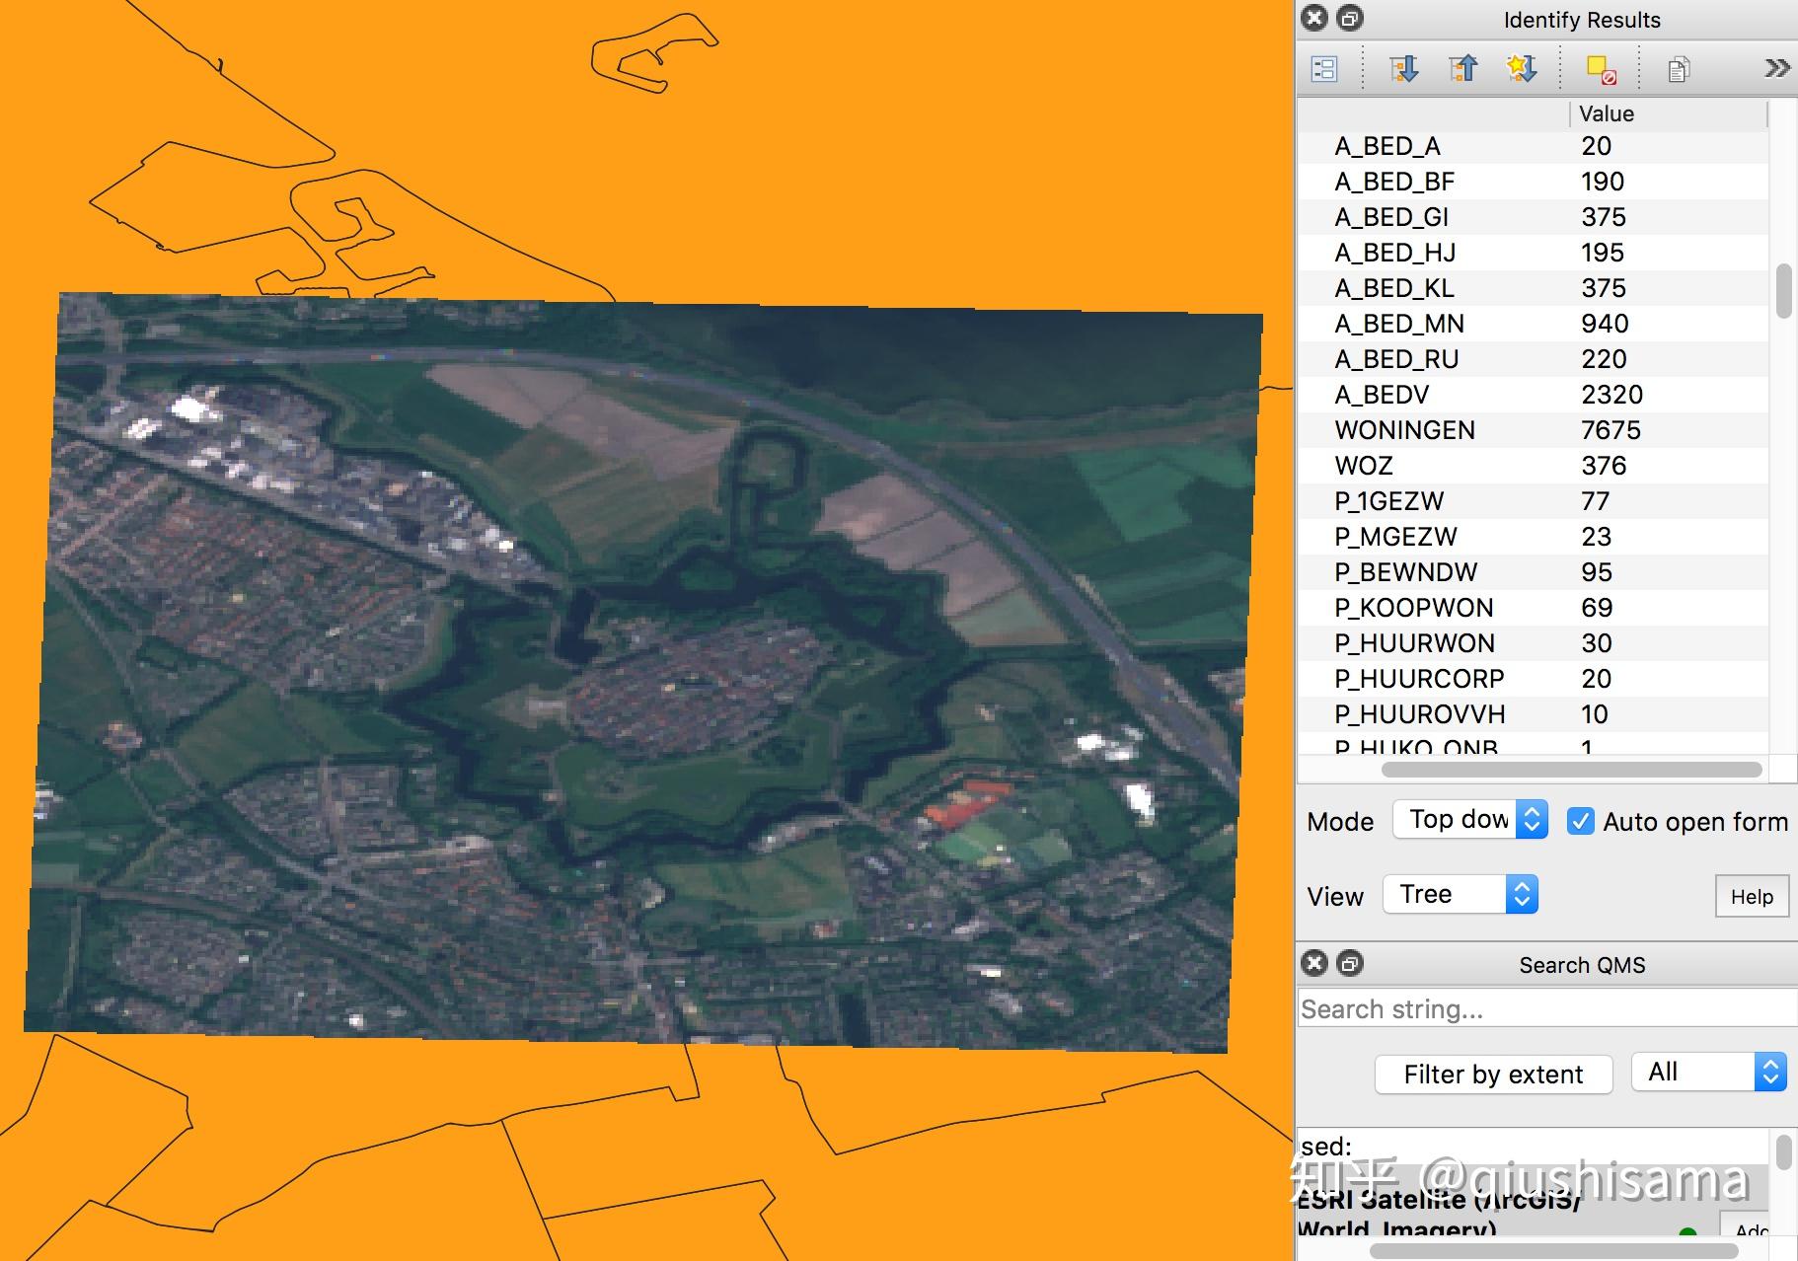Click the Identify Results vertical scrollbar

[x=1783, y=291]
